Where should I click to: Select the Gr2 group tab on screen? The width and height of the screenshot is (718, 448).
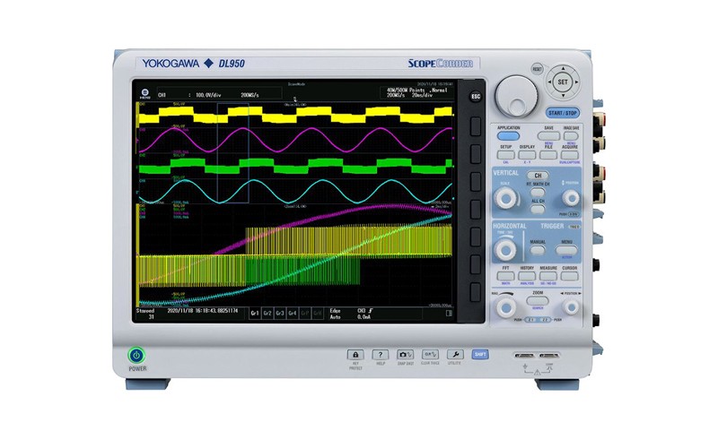(267, 313)
